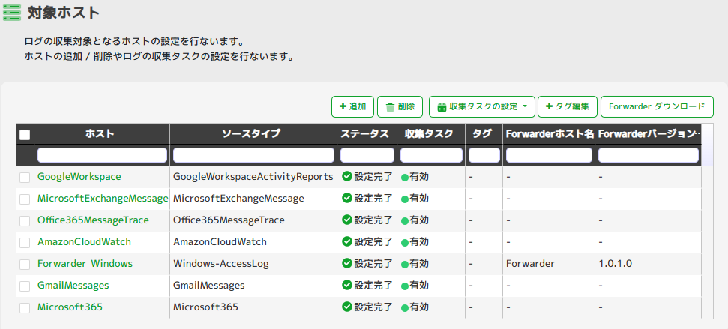
Task: Tick the AmazonCloudWatch row checkbox
Action: (25, 243)
